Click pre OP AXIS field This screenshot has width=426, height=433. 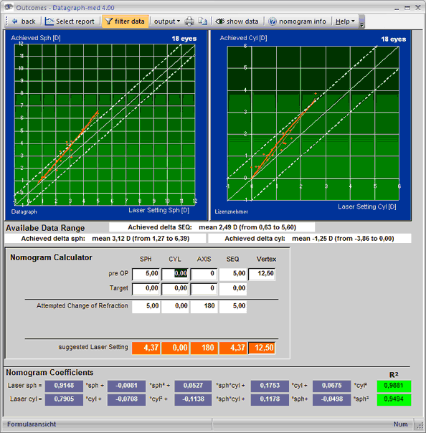[x=204, y=274]
